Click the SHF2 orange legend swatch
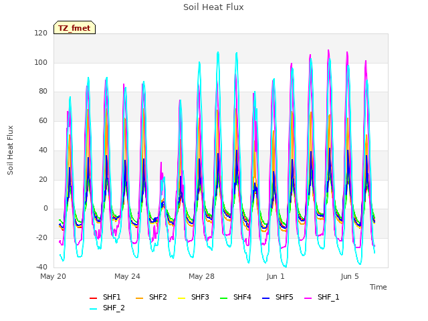The image size is (428, 321). click(139, 298)
